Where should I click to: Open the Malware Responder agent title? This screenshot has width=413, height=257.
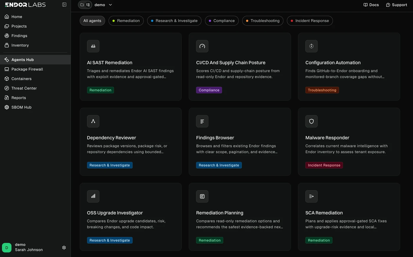(327, 138)
